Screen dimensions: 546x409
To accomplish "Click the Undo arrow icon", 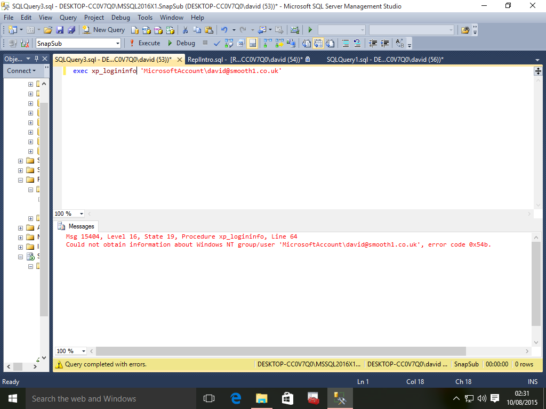I will click(x=224, y=30).
